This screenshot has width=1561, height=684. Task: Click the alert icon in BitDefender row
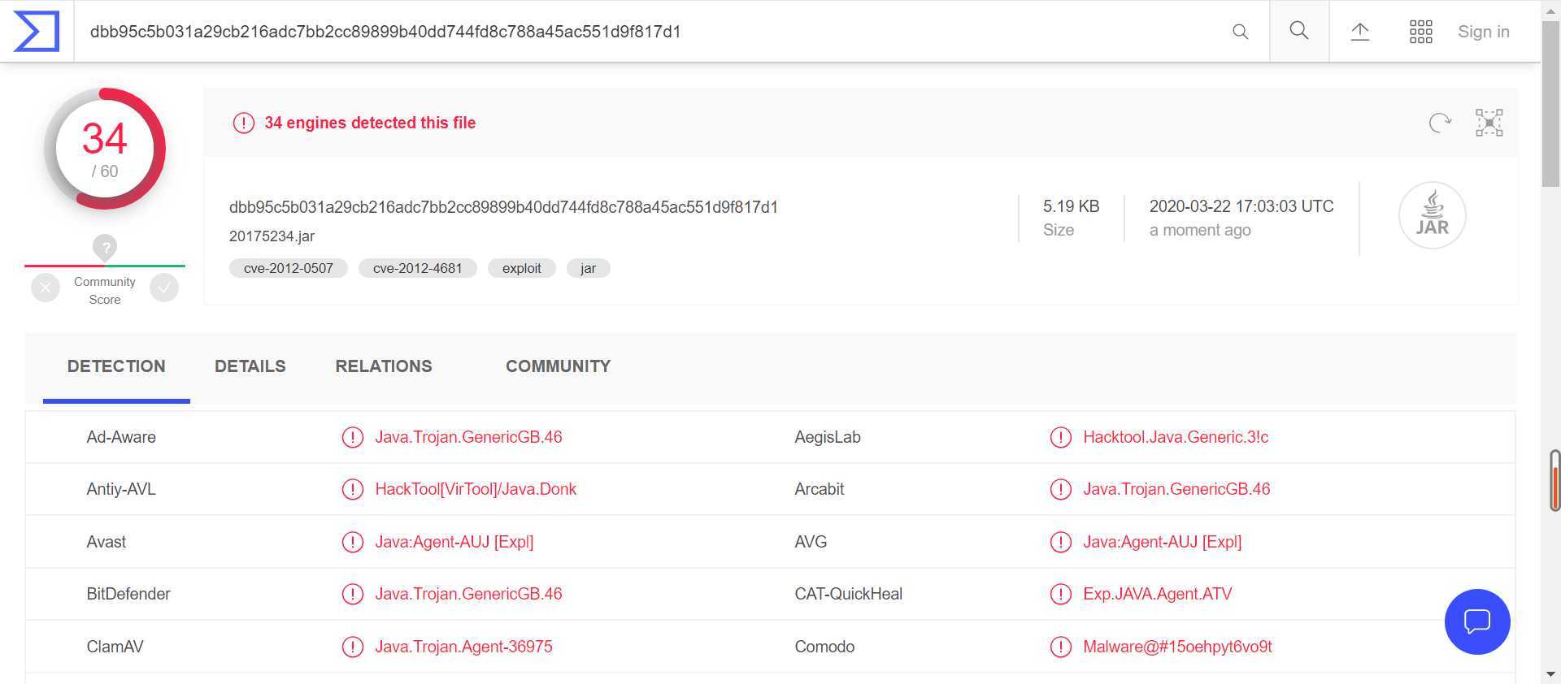coord(352,594)
